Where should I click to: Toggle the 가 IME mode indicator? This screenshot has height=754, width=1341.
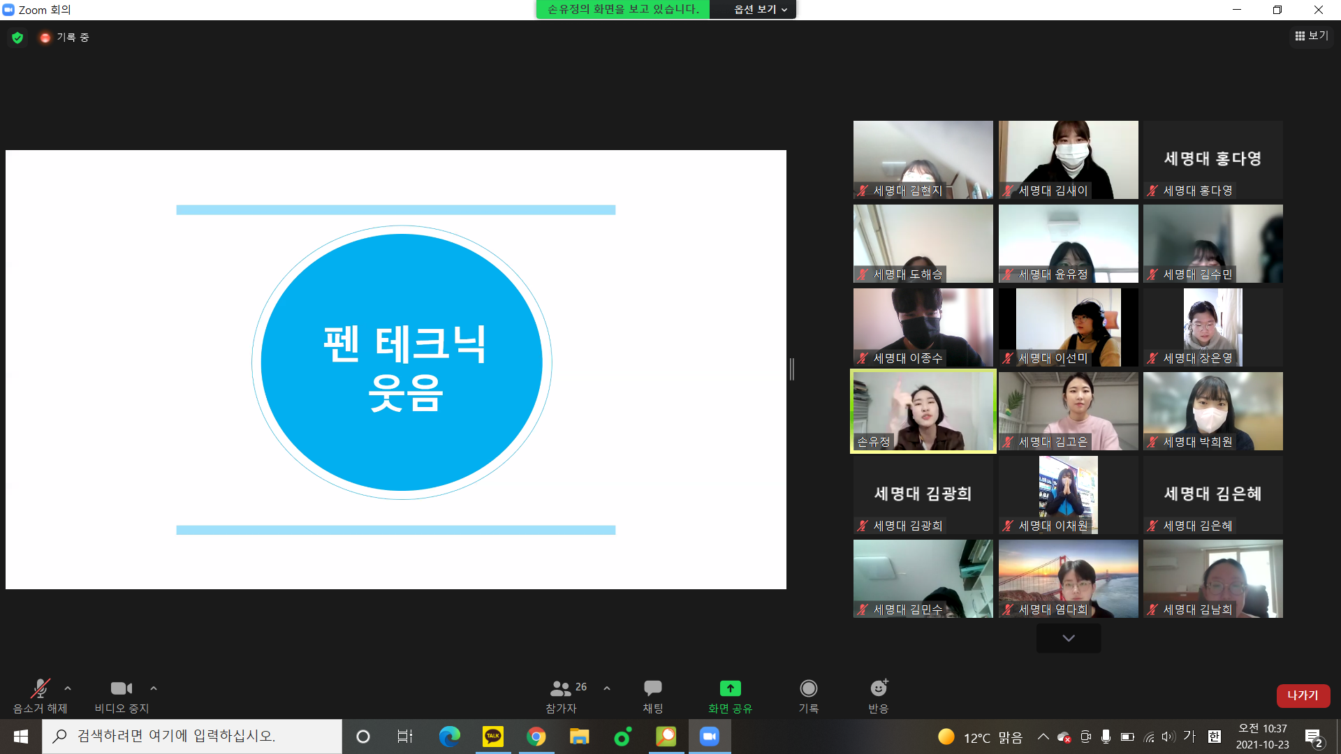(x=1189, y=737)
